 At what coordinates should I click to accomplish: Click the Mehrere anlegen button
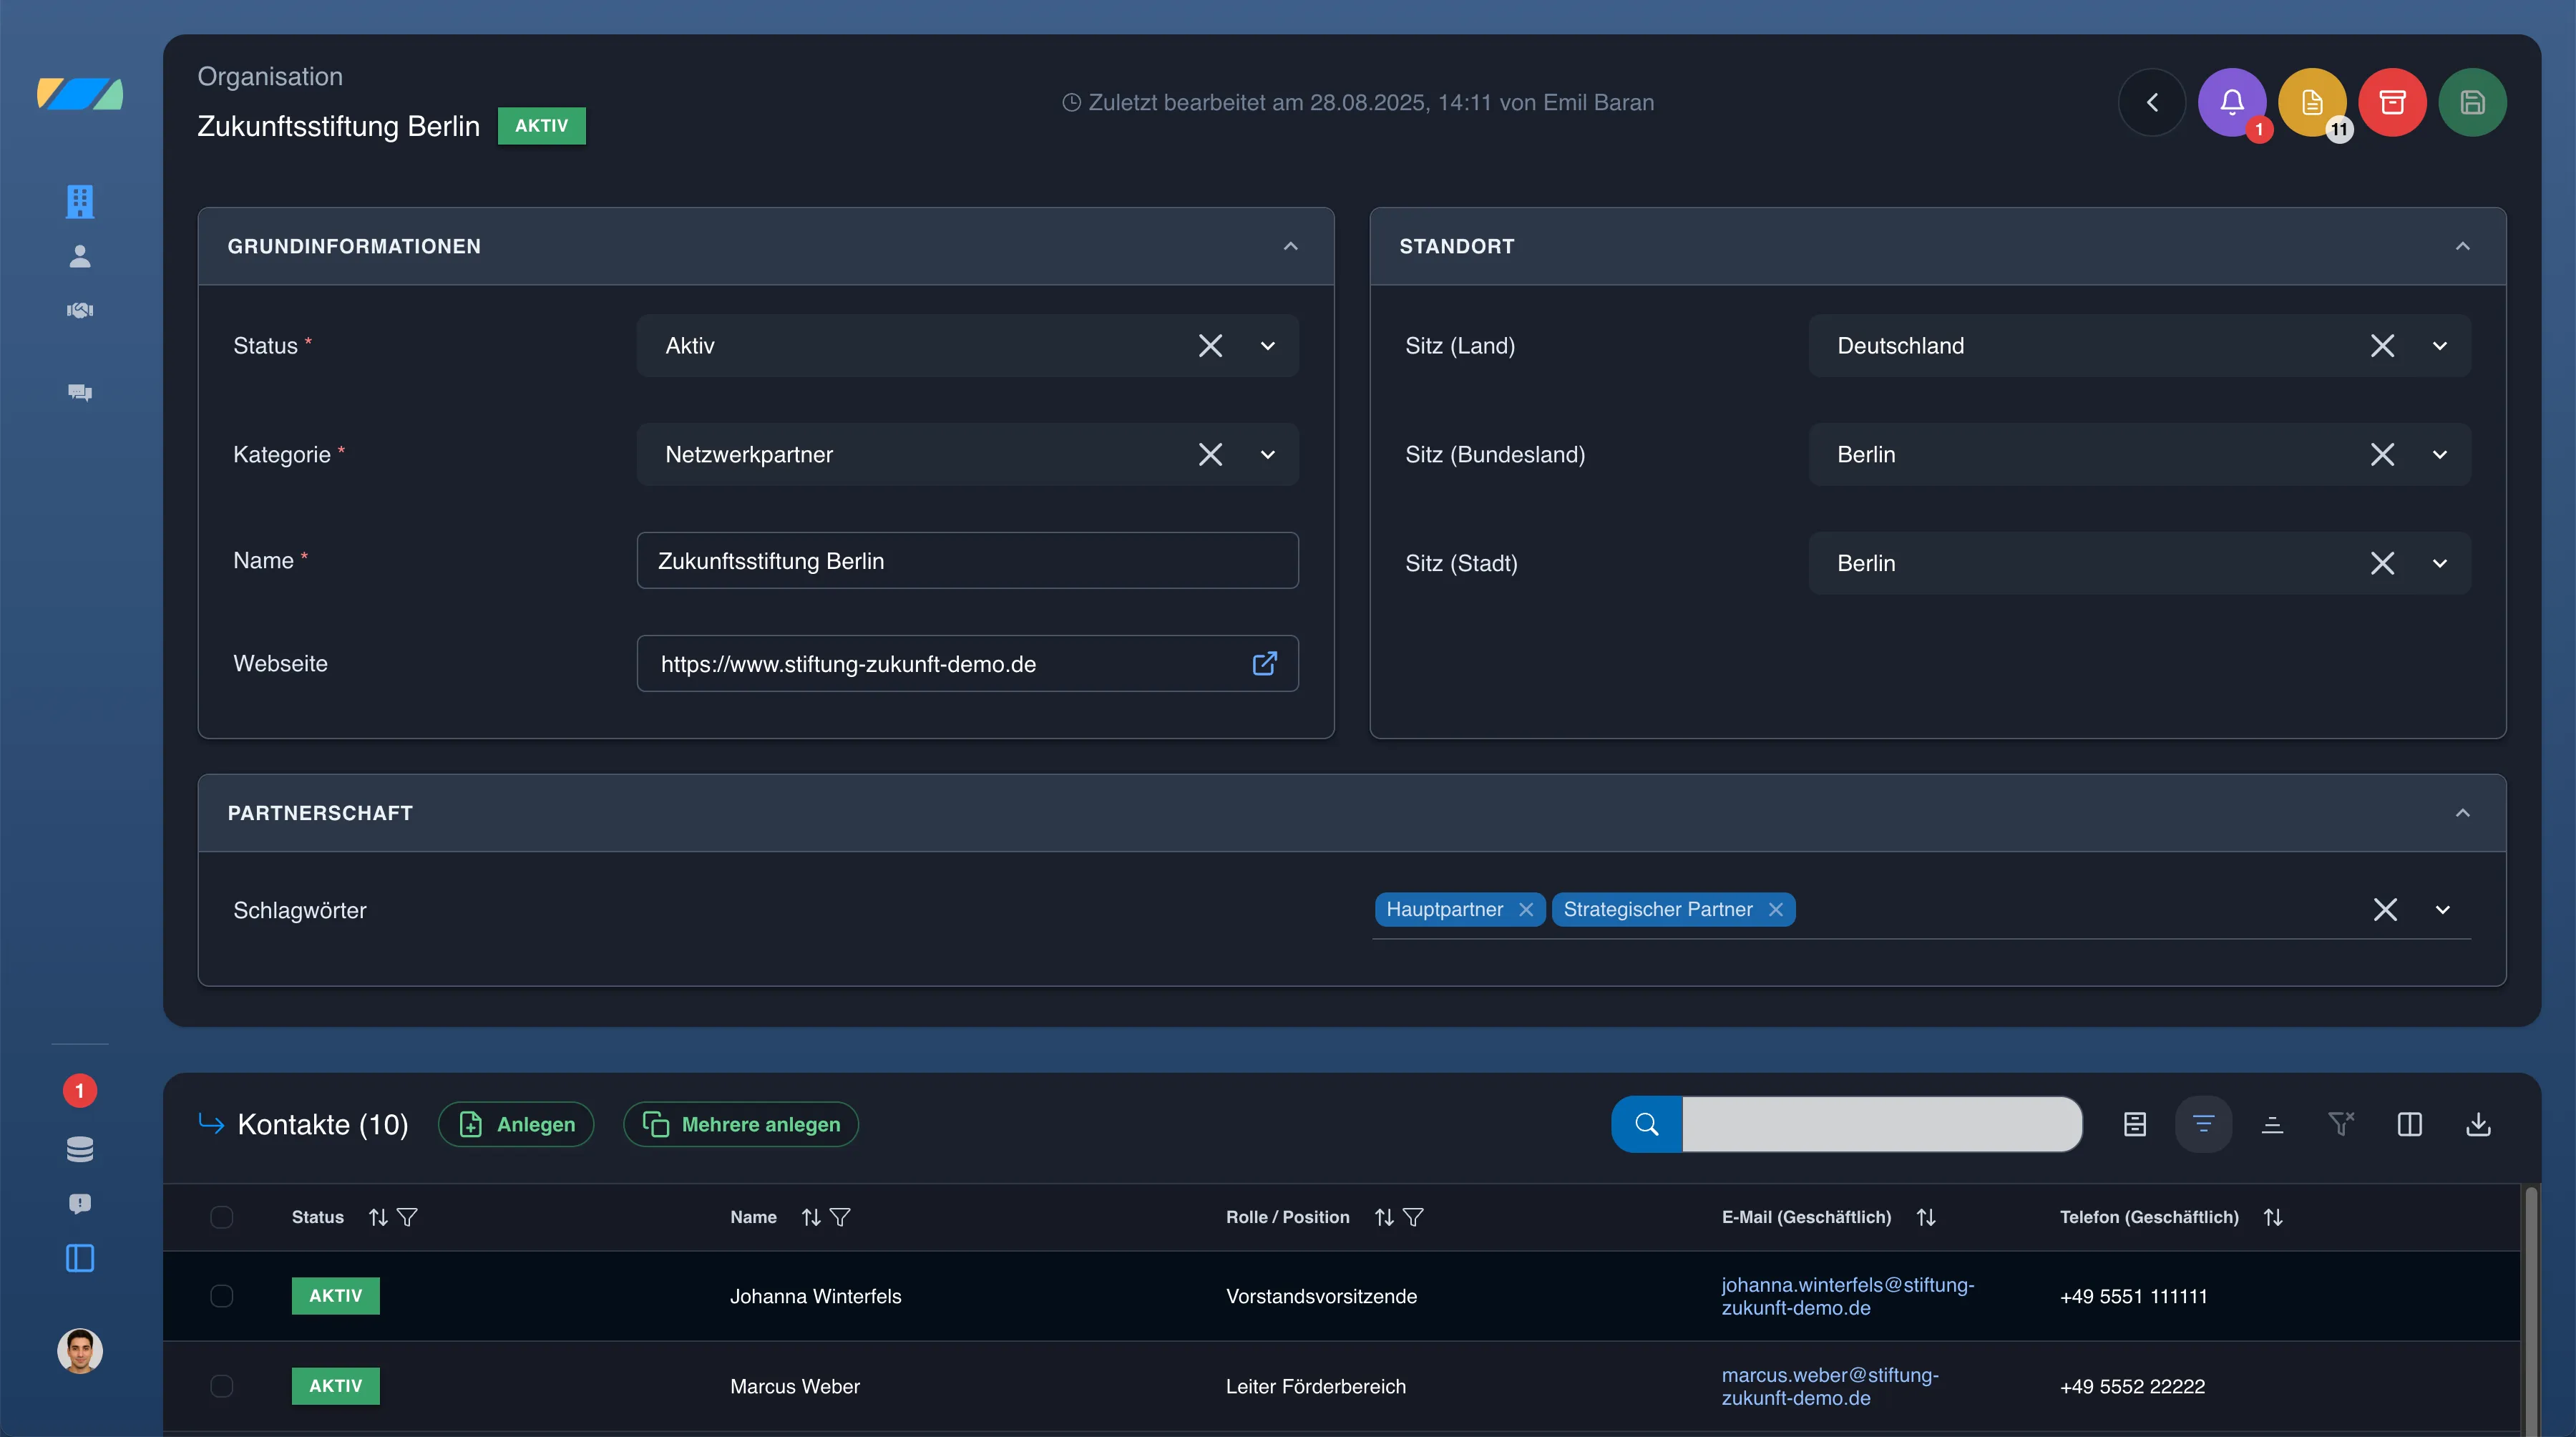click(741, 1124)
